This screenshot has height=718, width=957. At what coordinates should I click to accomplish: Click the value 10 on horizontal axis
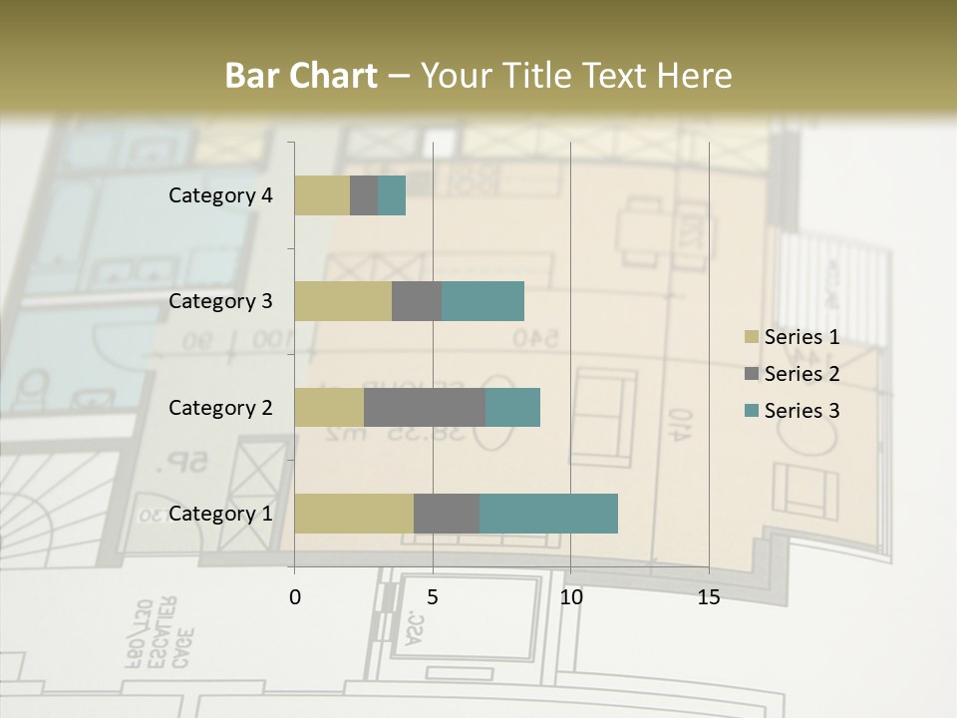[570, 597]
